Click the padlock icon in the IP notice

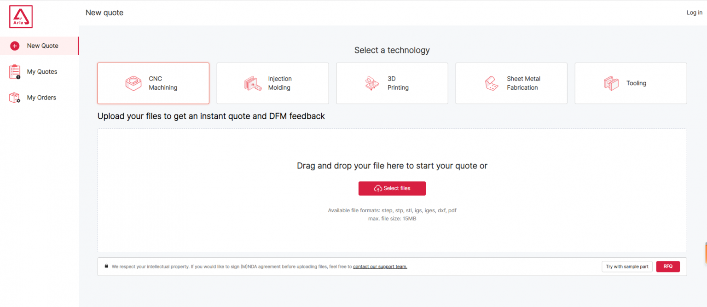coord(105,266)
